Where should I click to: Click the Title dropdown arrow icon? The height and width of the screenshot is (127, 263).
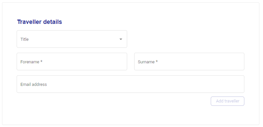(x=121, y=39)
